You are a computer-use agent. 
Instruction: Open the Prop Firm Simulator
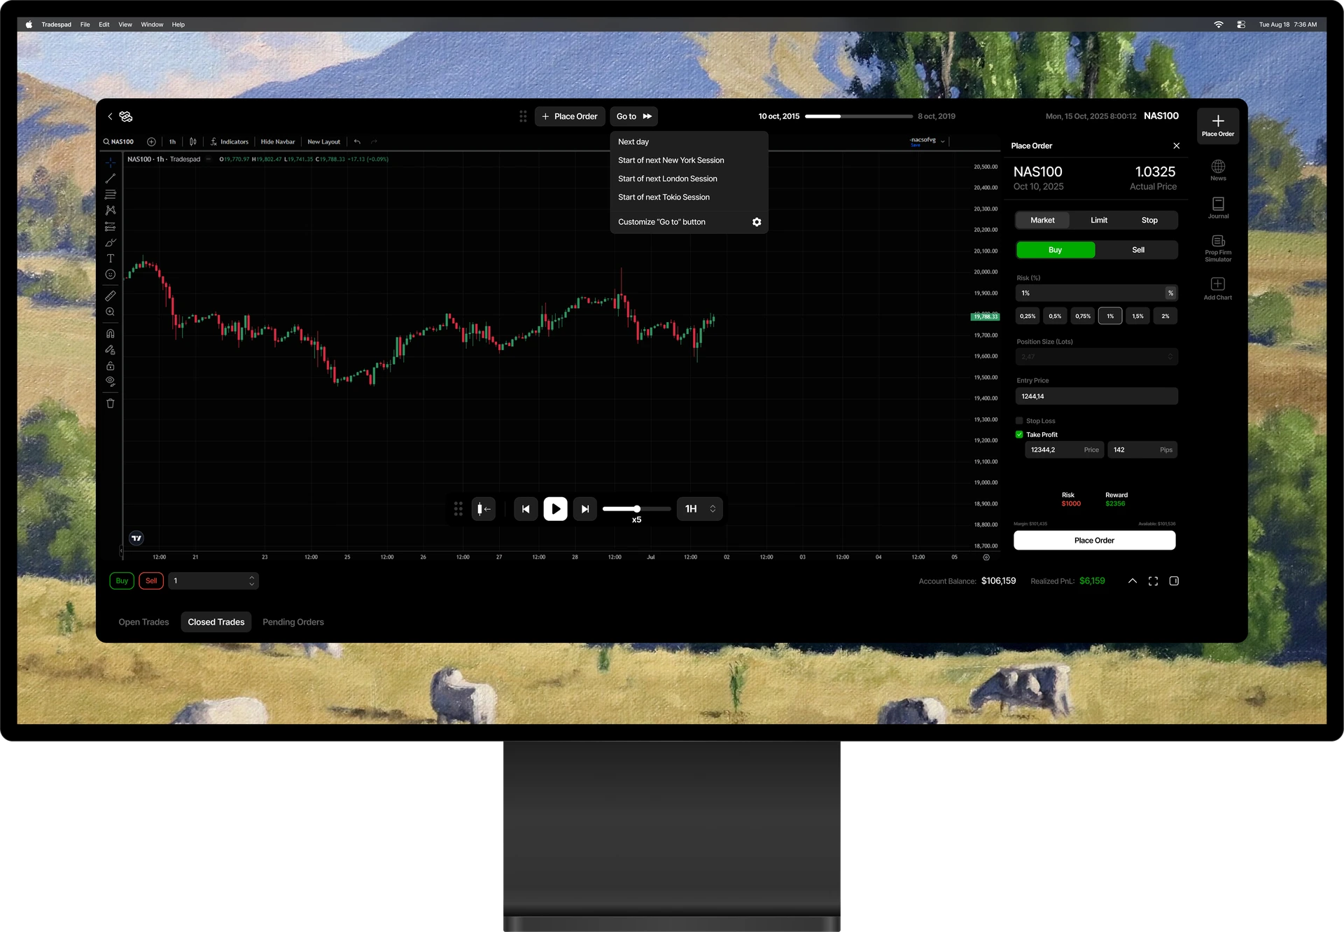click(1218, 249)
